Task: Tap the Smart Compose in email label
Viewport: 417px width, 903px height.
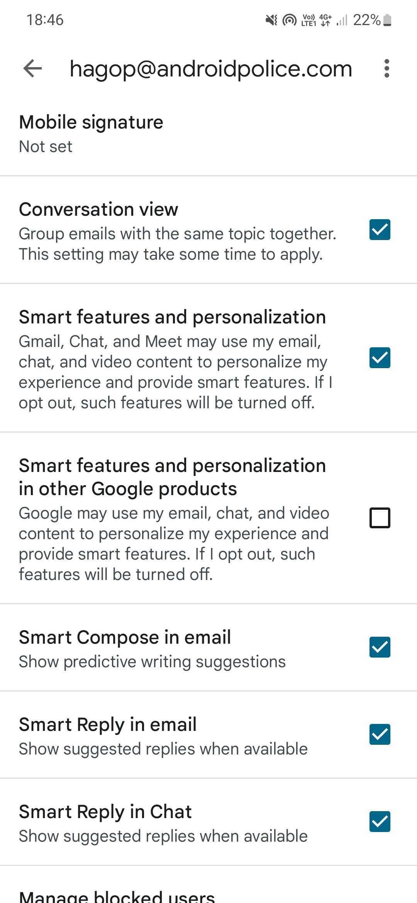Action: tap(125, 637)
